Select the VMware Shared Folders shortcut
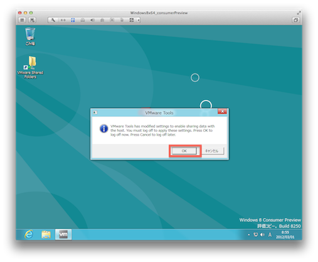Viewport: 318px width, 262px height. [30, 67]
